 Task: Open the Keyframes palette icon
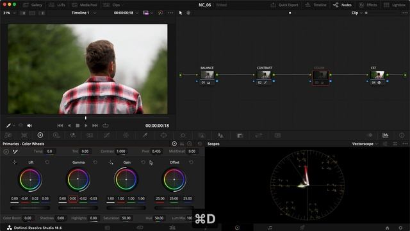(x=370, y=135)
